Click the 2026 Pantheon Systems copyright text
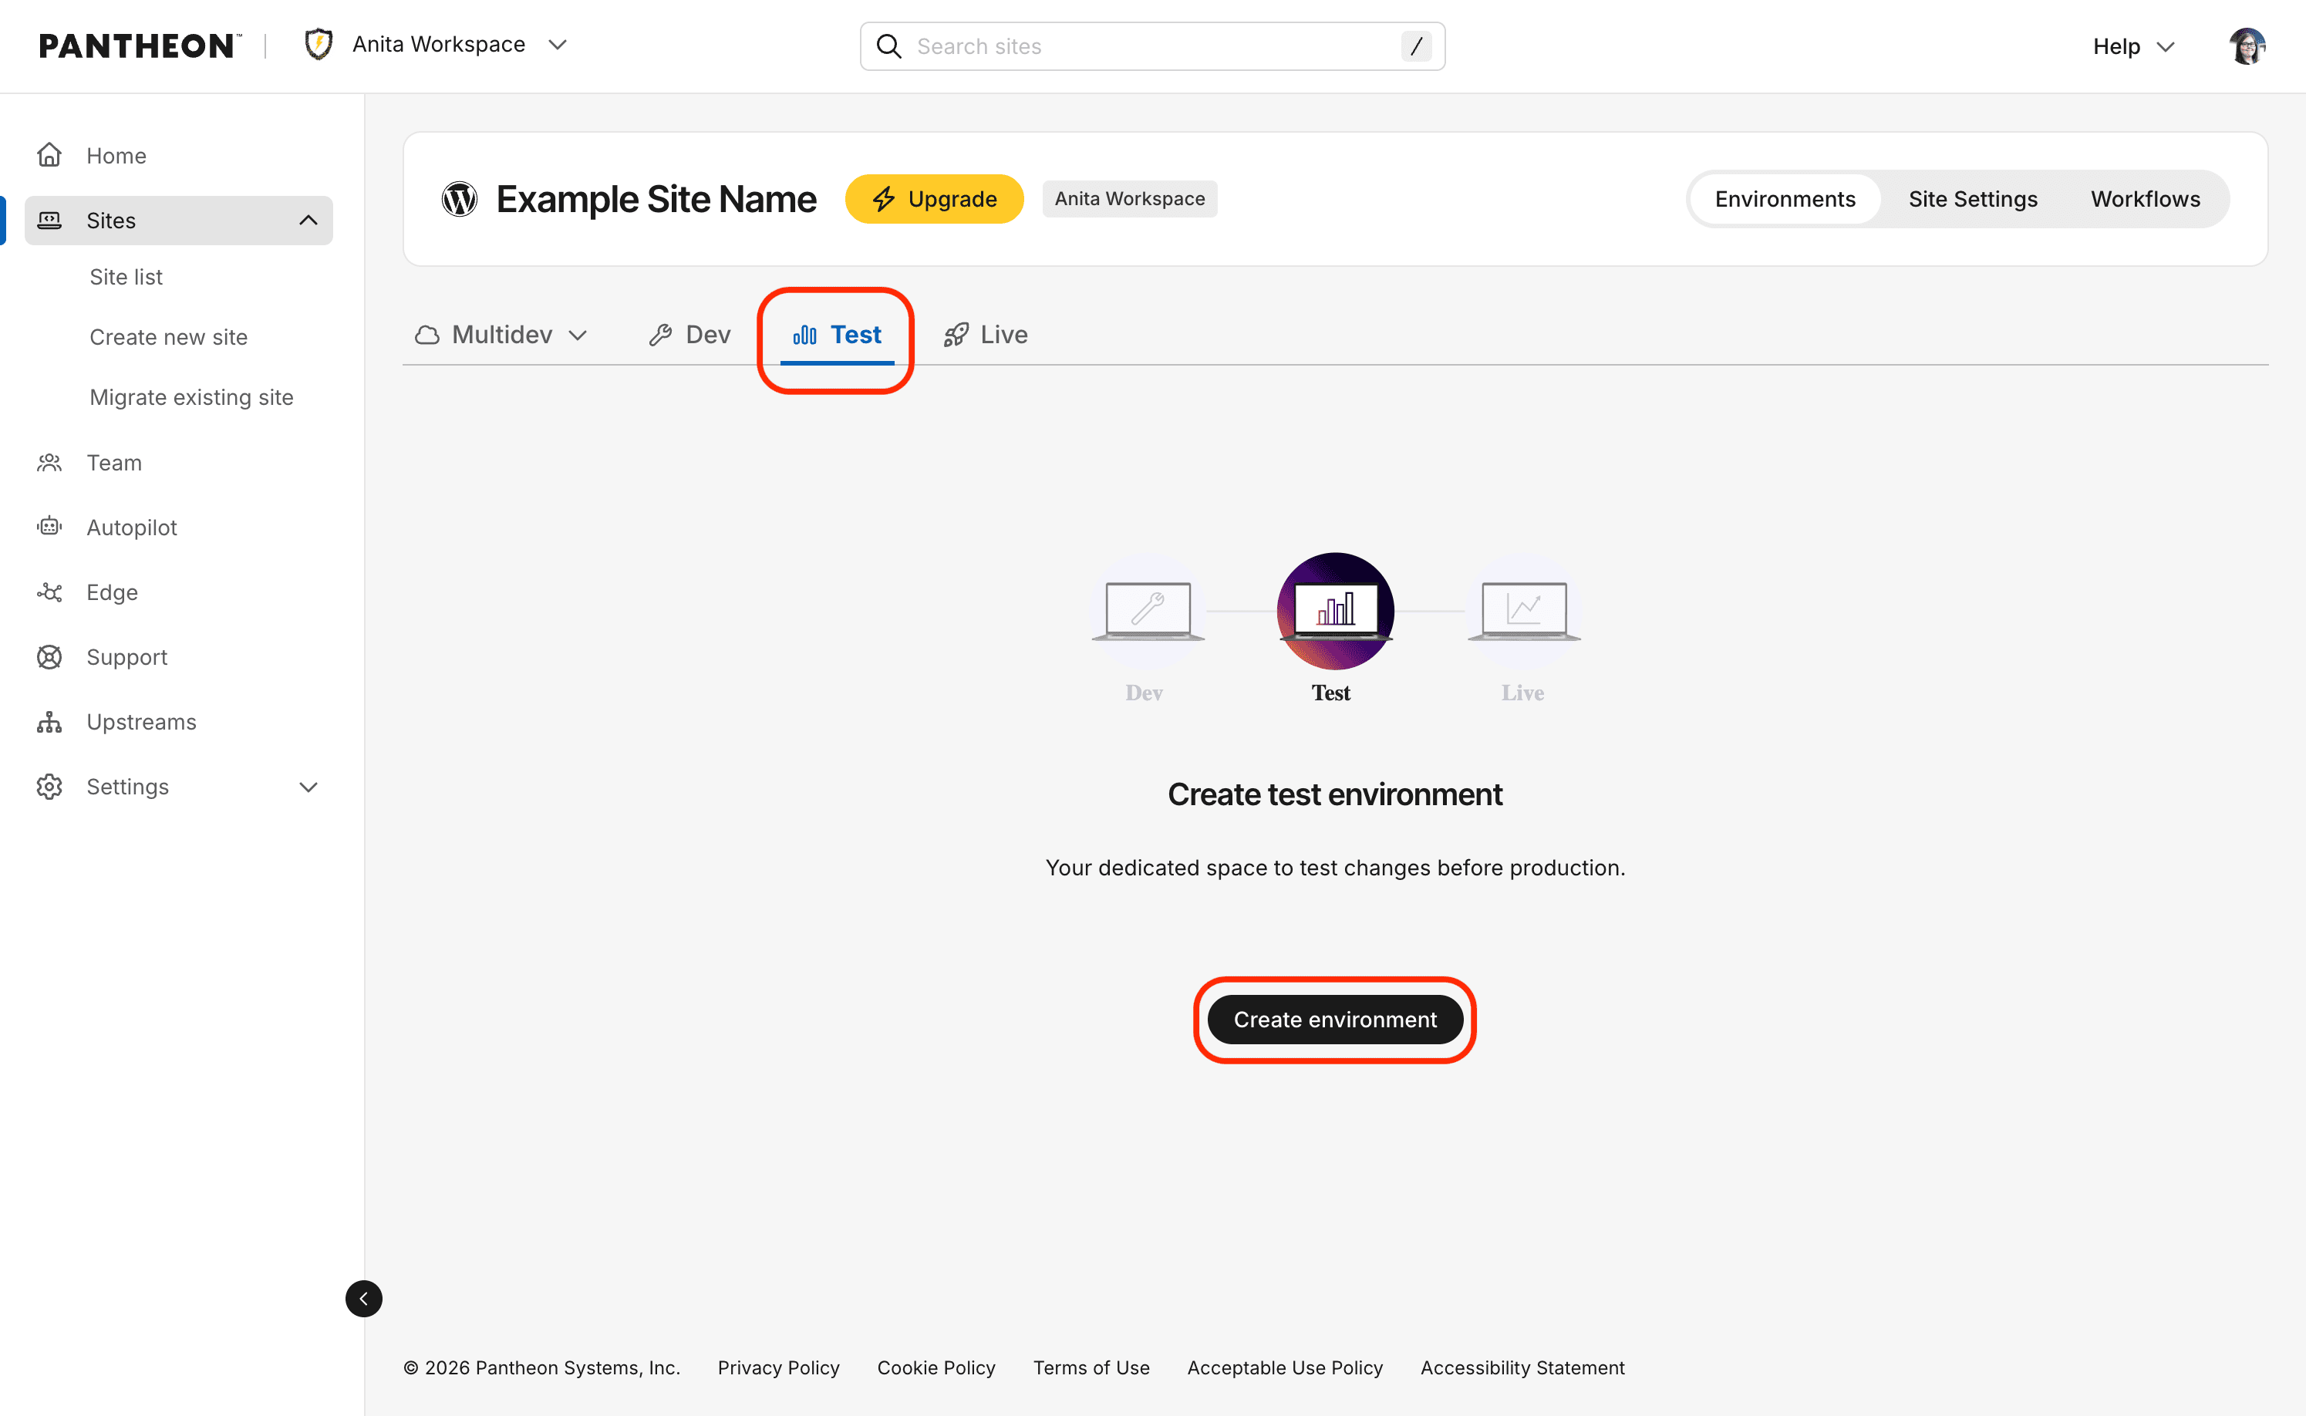 tap(542, 1367)
